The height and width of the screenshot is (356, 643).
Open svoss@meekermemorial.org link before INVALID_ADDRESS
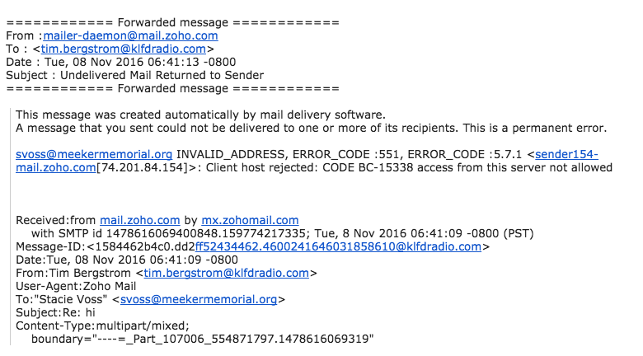(x=94, y=154)
